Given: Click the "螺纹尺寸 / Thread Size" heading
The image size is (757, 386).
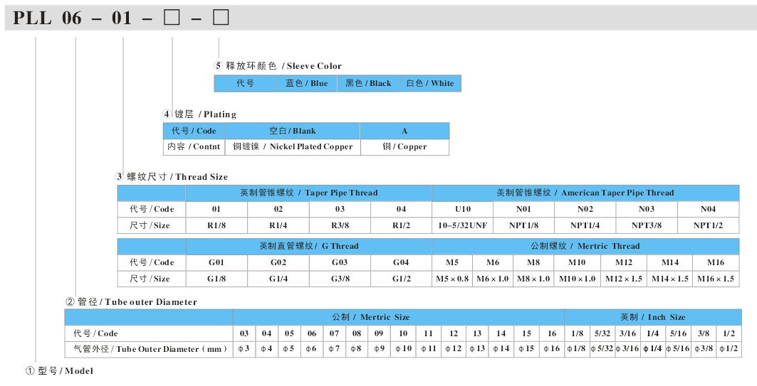Looking at the screenshot, I should click(x=172, y=177).
